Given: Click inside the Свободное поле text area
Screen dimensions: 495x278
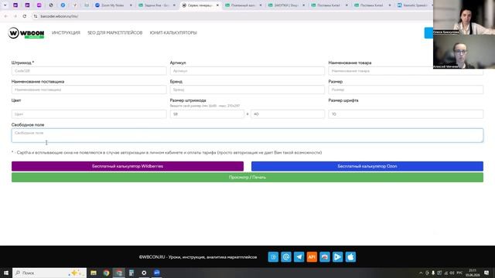Looking at the screenshot, I should [x=247, y=135].
